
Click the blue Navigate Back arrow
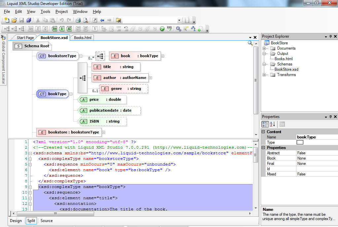coord(102,20)
